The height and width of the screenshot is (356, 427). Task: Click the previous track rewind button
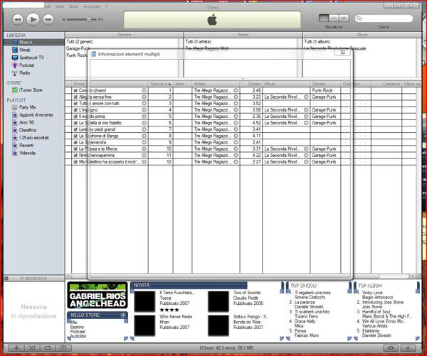(17, 20)
